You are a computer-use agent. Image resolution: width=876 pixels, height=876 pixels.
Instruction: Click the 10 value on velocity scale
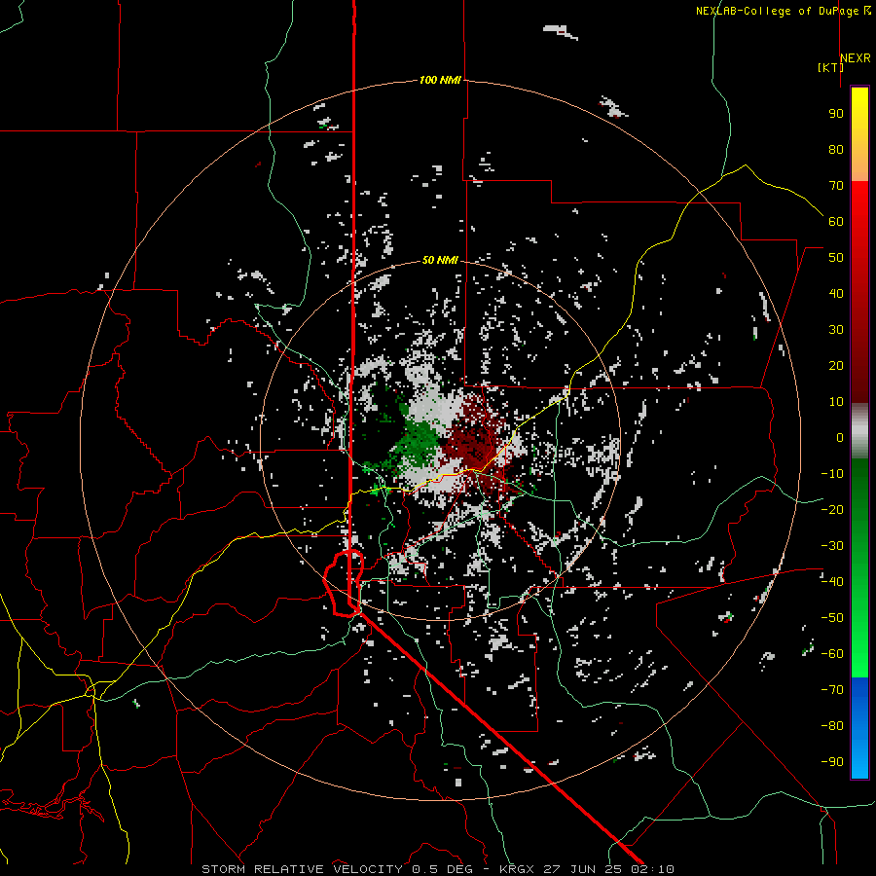pyautogui.click(x=836, y=402)
